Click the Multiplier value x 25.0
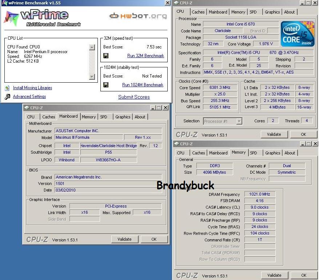The height and width of the screenshot is (280, 319). click(x=220, y=94)
